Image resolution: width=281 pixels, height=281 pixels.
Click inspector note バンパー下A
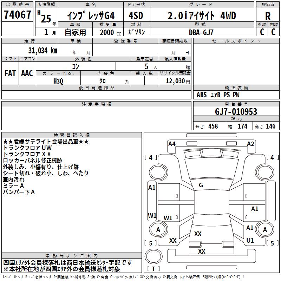point(19,192)
